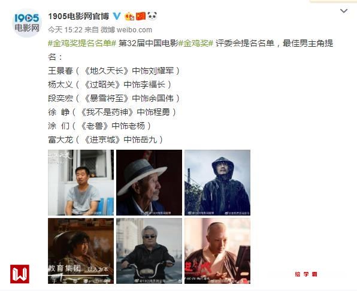Open the old man in white hat photo
Image resolution: width=357 pixels, height=291 pixels.
coord(149,183)
